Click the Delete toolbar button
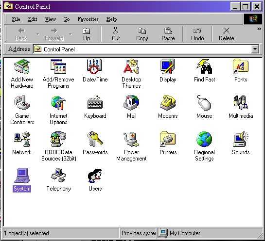This screenshot has width=265, height=241. (227, 34)
